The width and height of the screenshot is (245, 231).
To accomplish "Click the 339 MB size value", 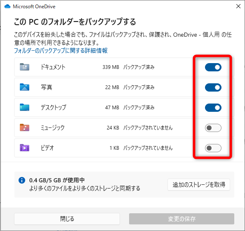I will tap(111, 67).
